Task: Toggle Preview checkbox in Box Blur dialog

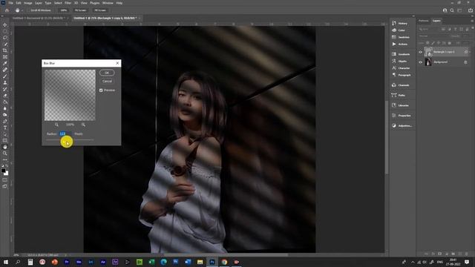Action: 101,90
